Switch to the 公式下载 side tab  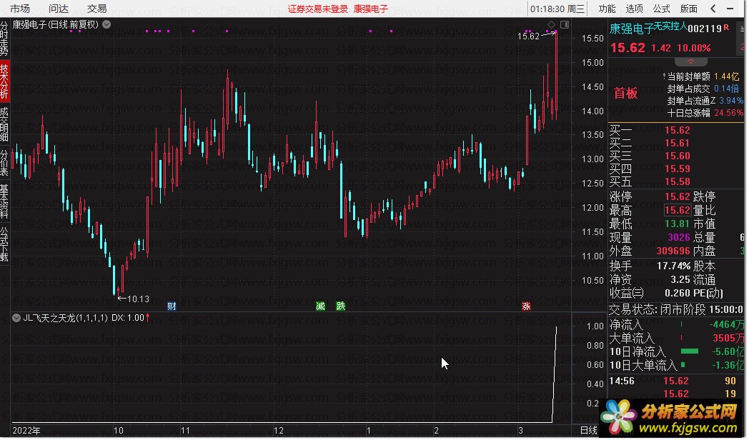(x=4, y=244)
